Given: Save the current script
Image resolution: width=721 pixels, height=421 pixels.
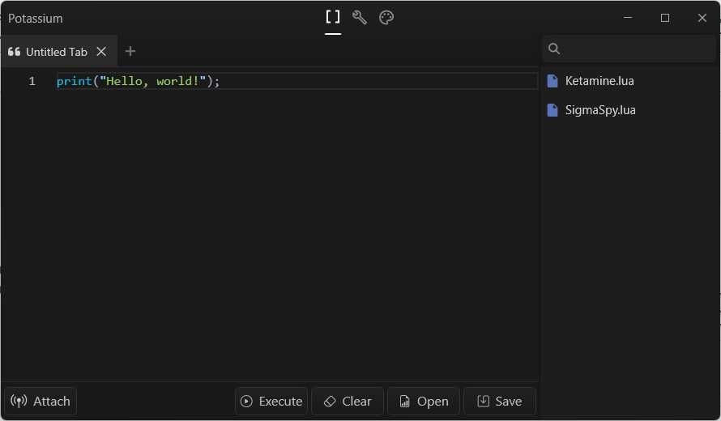Looking at the screenshot, I should click(500, 402).
